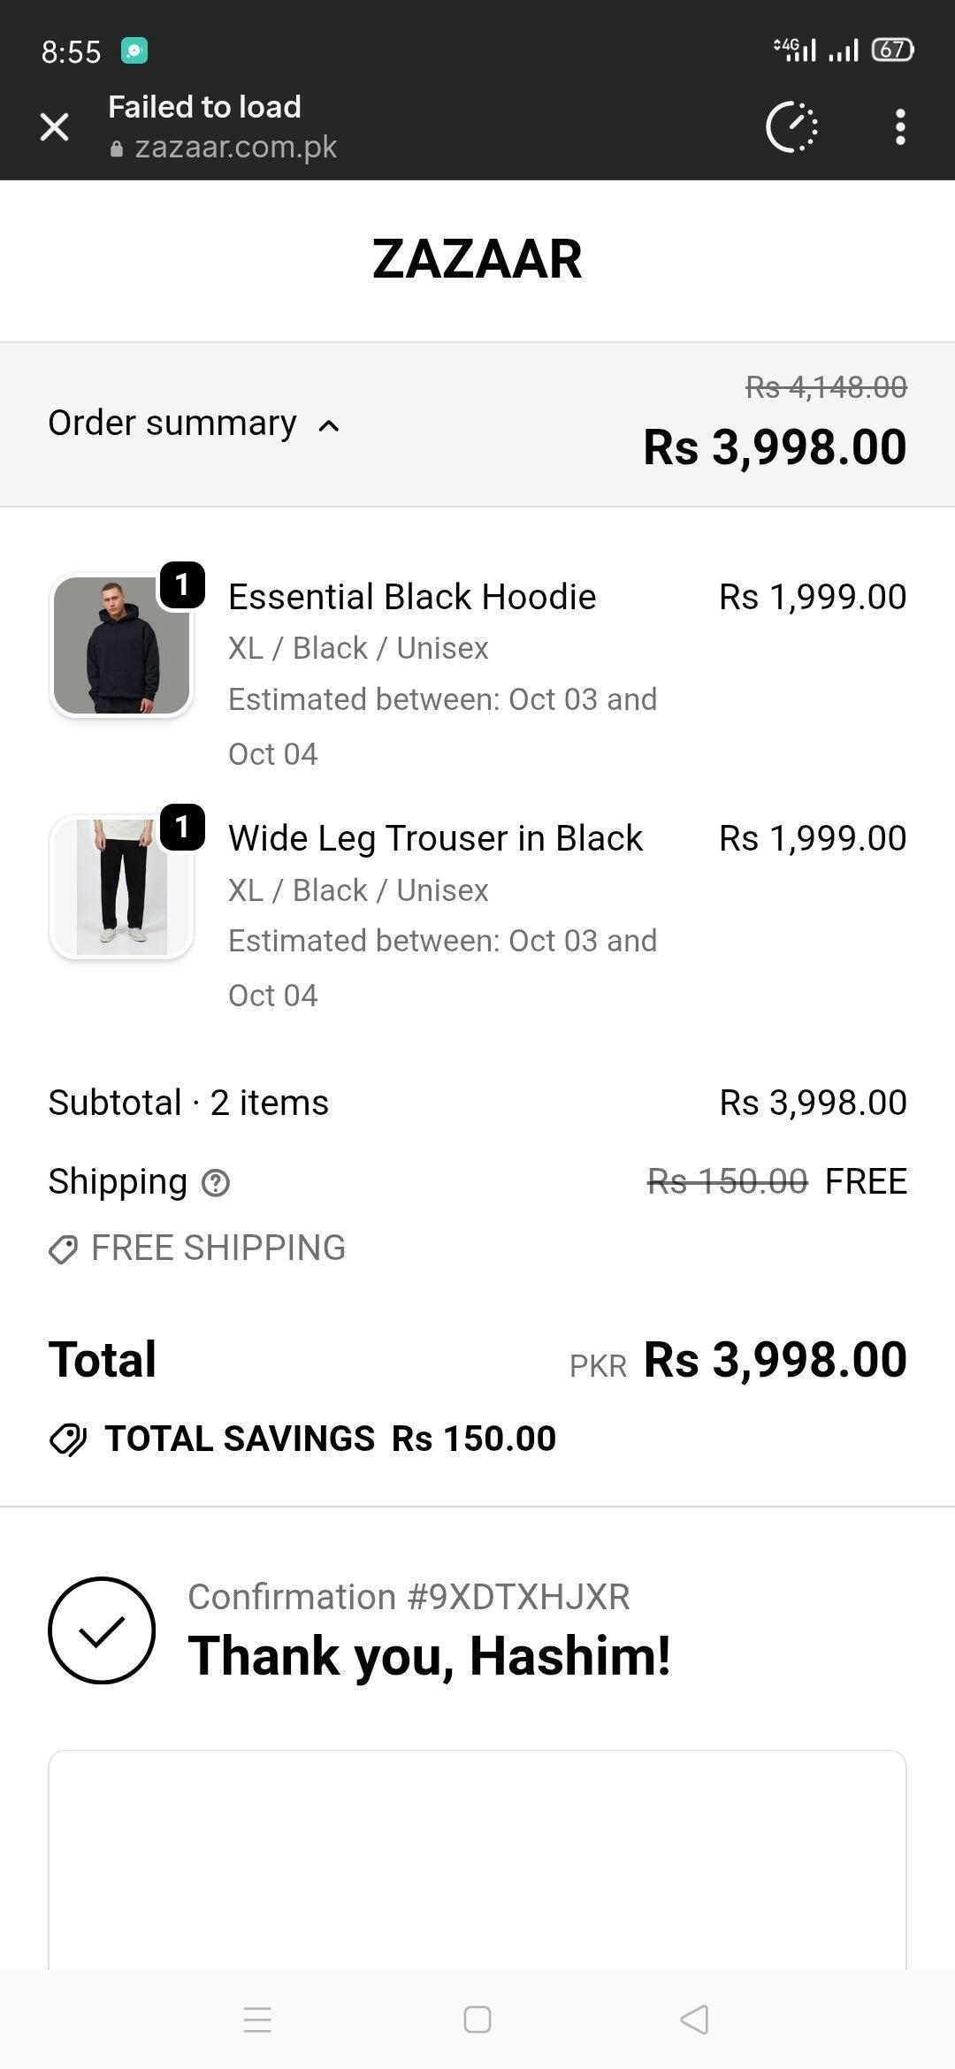Screen dimensions: 955x2069
Task: Tap the Essential Black Hoodie title
Action: (x=412, y=597)
